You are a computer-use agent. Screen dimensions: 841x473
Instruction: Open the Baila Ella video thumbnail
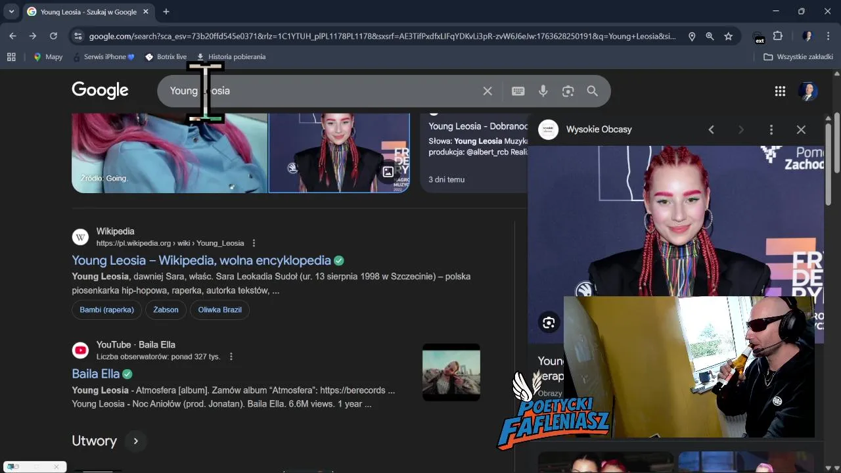451,372
